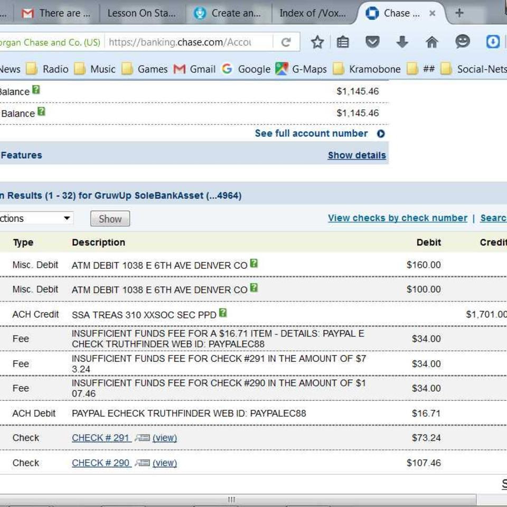Click the $107.46 debit amount
The image size is (507, 507).
424,463
